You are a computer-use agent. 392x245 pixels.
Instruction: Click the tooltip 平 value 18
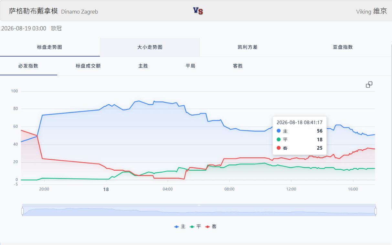click(x=320, y=140)
